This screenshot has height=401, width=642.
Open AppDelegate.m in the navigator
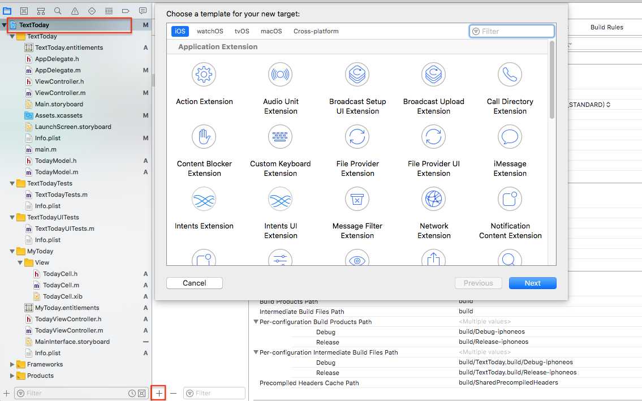58,71
